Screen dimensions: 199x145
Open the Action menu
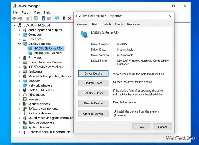[26, 12]
